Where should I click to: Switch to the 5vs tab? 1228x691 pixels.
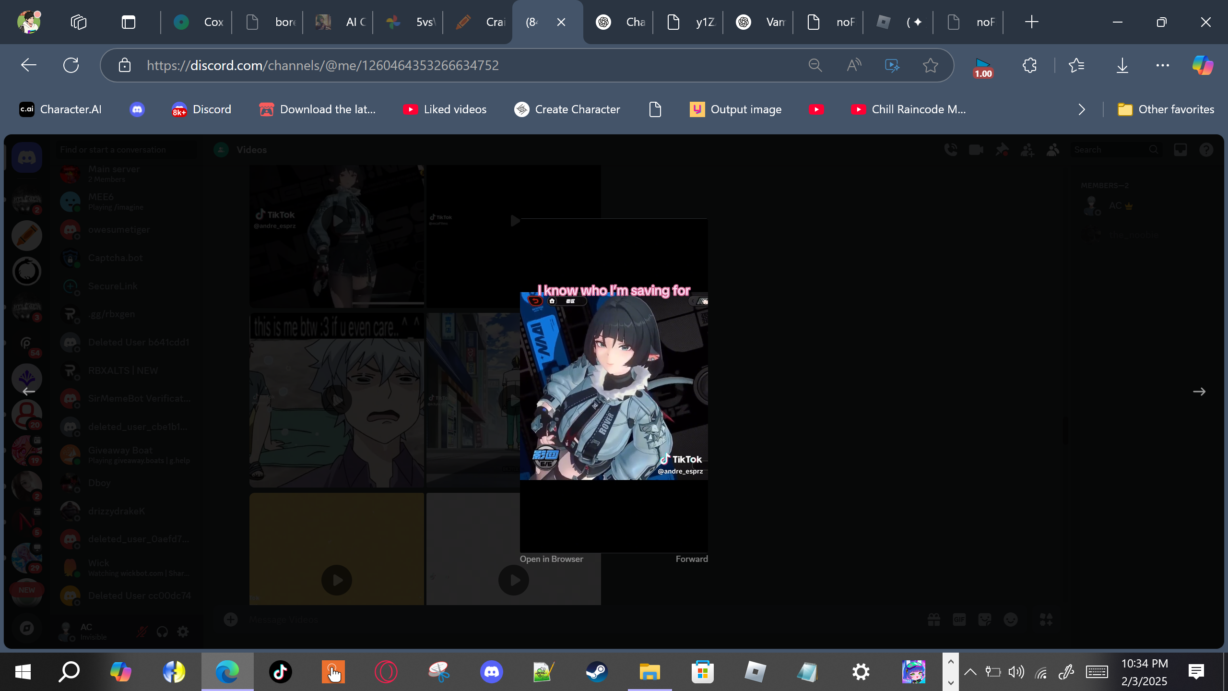(409, 22)
